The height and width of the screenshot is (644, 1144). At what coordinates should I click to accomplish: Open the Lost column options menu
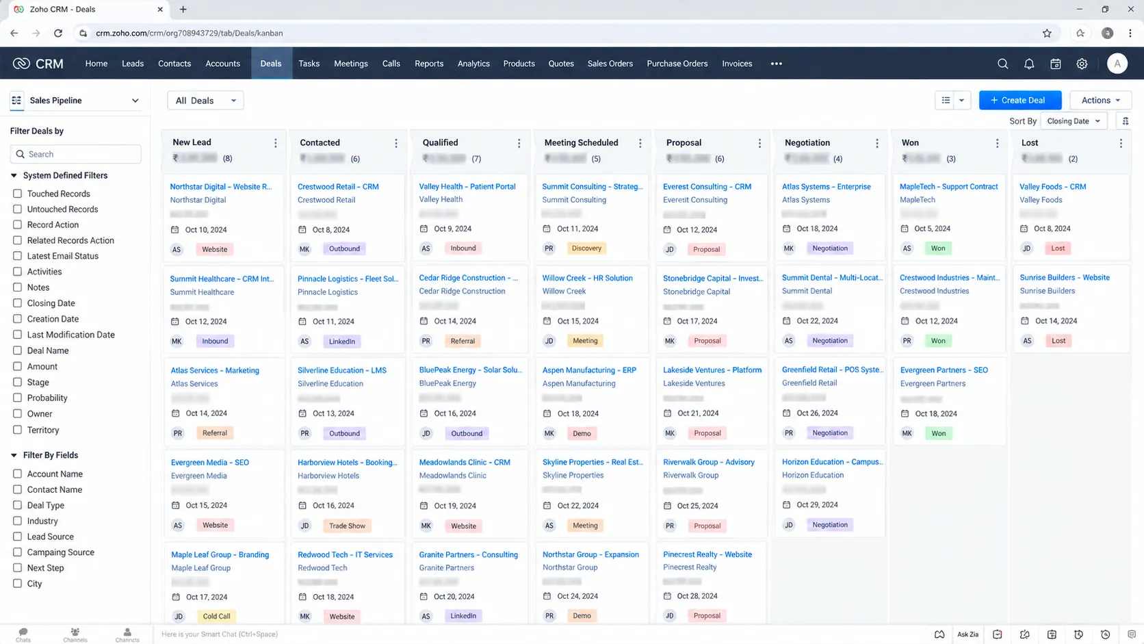pyautogui.click(x=1121, y=143)
